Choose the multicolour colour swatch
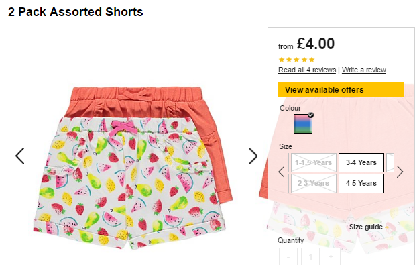Image resolution: width=415 pixels, height=265 pixels. coord(303,123)
